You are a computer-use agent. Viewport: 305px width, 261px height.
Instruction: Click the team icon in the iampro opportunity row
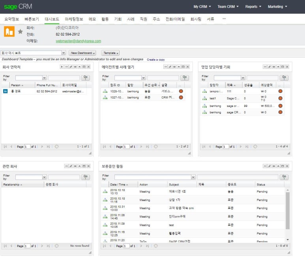204,91
